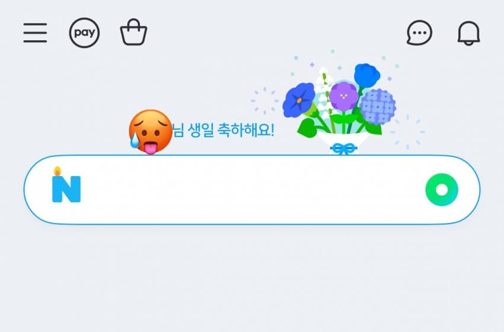The height and width of the screenshot is (332, 504).
Task: Tap the blue morning glory flower
Action: (299, 100)
